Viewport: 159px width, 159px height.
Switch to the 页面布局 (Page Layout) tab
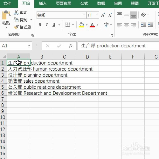pos(64,3)
